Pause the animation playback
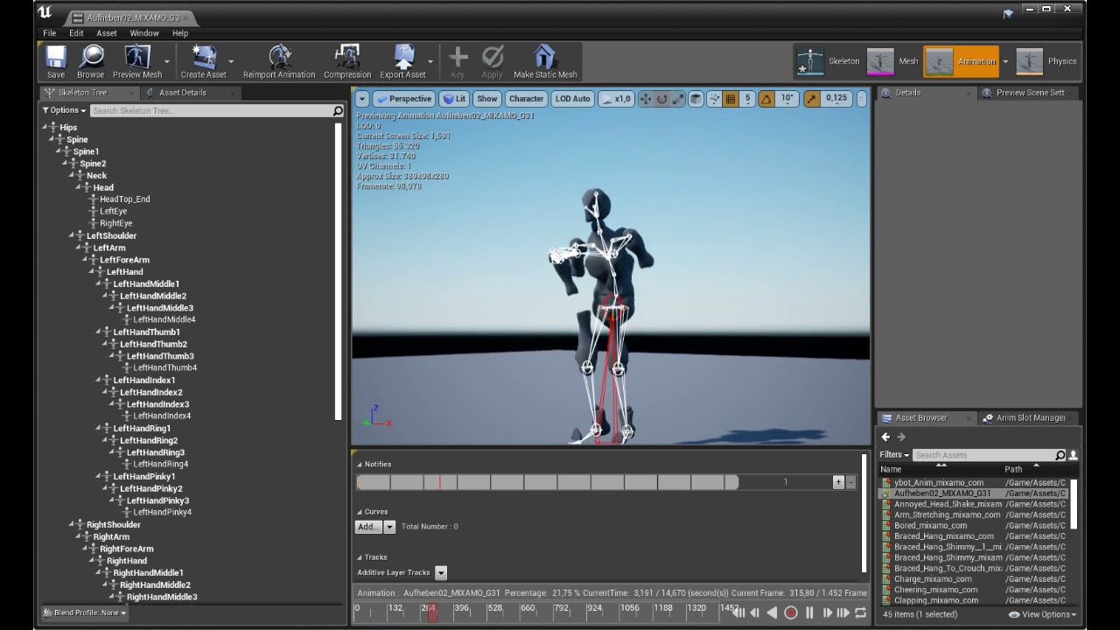Screen dimensions: 1120x630 click(809, 613)
